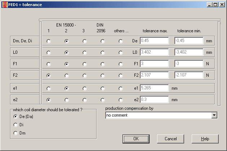Click the 'no comment' combo box field

coord(159,115)
